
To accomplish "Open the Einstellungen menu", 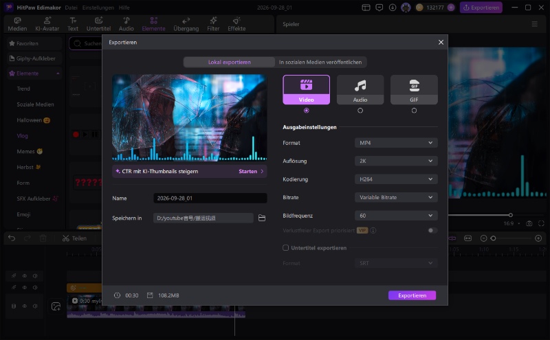I will (x=98, y=8).
